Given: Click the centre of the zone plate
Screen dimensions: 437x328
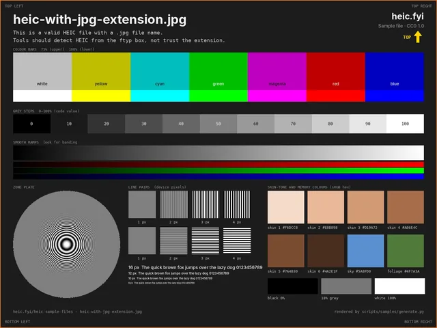Looking at the screenshot, I should [67, 245].
